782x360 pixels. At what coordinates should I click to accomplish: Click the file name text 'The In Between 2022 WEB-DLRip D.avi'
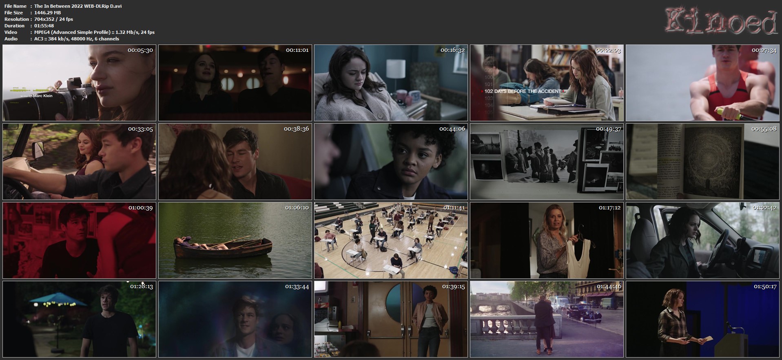(x=78, y=6)
